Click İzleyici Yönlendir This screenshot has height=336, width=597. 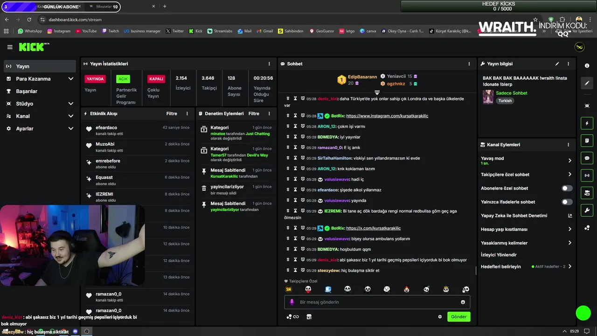click(x=499, y=255)
